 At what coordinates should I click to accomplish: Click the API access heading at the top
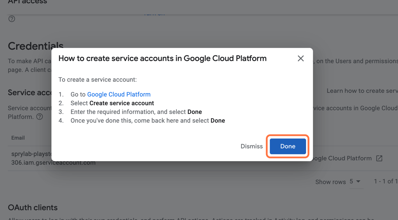click(28, 2)
